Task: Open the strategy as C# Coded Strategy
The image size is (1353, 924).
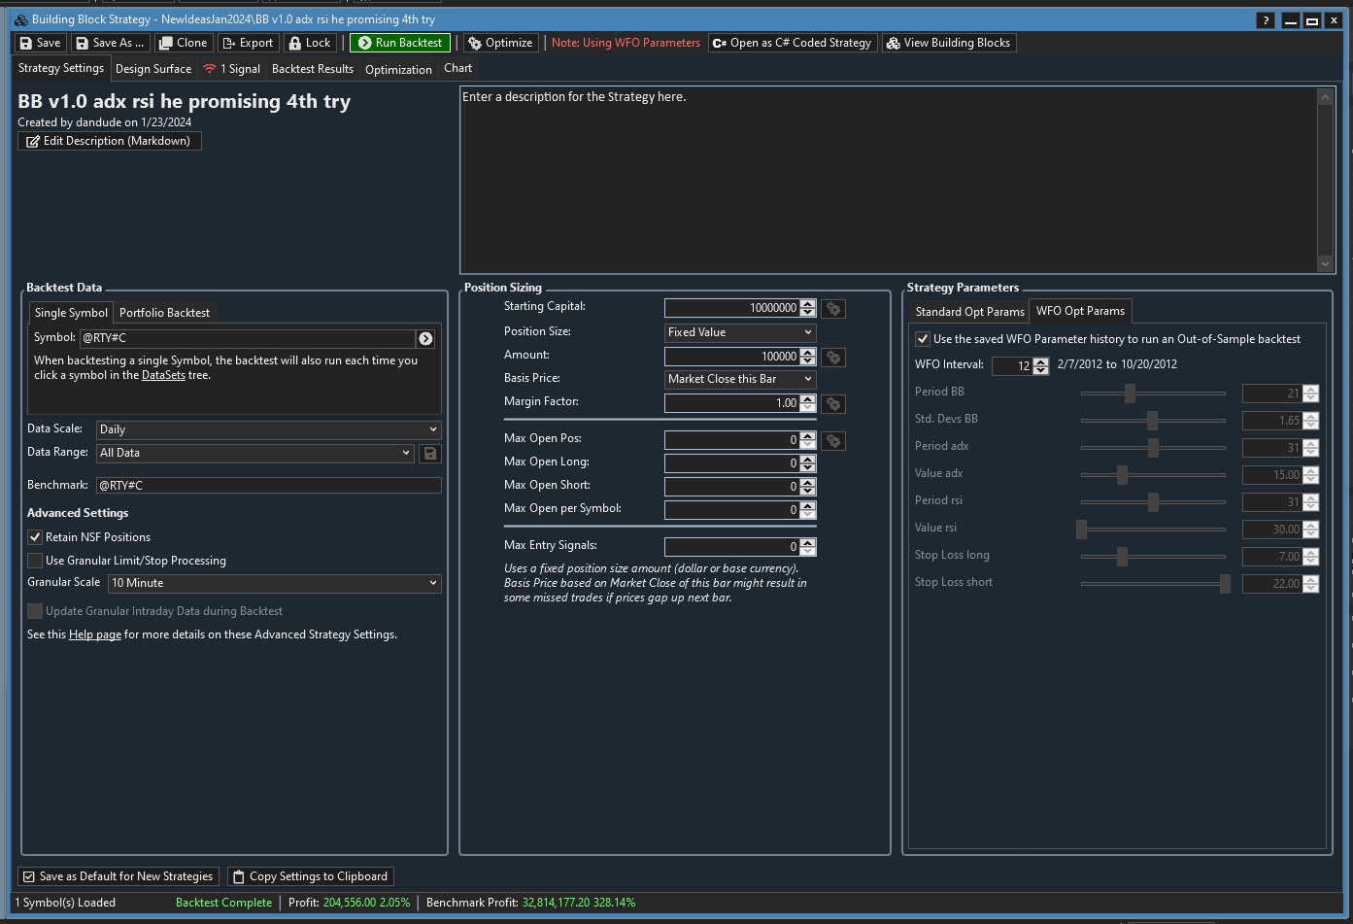Action: (792, 43)
